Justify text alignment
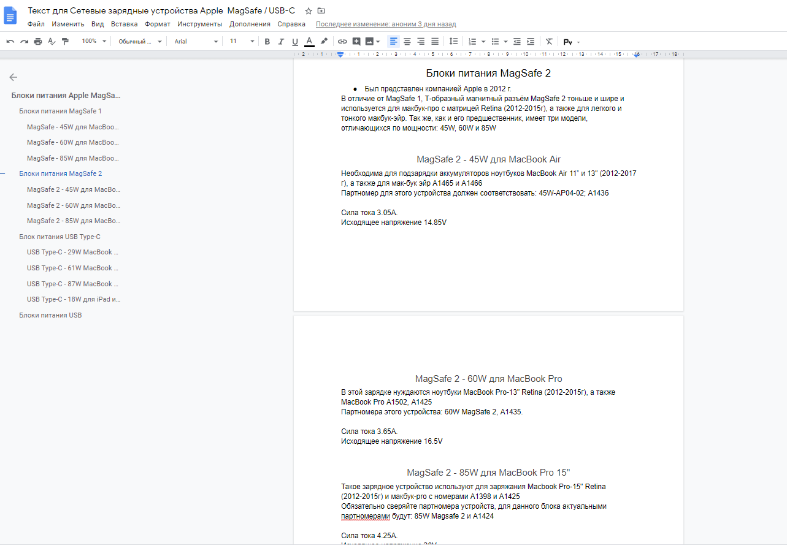The height and width of the screenshot is (548, 787). tap(435, 42)
